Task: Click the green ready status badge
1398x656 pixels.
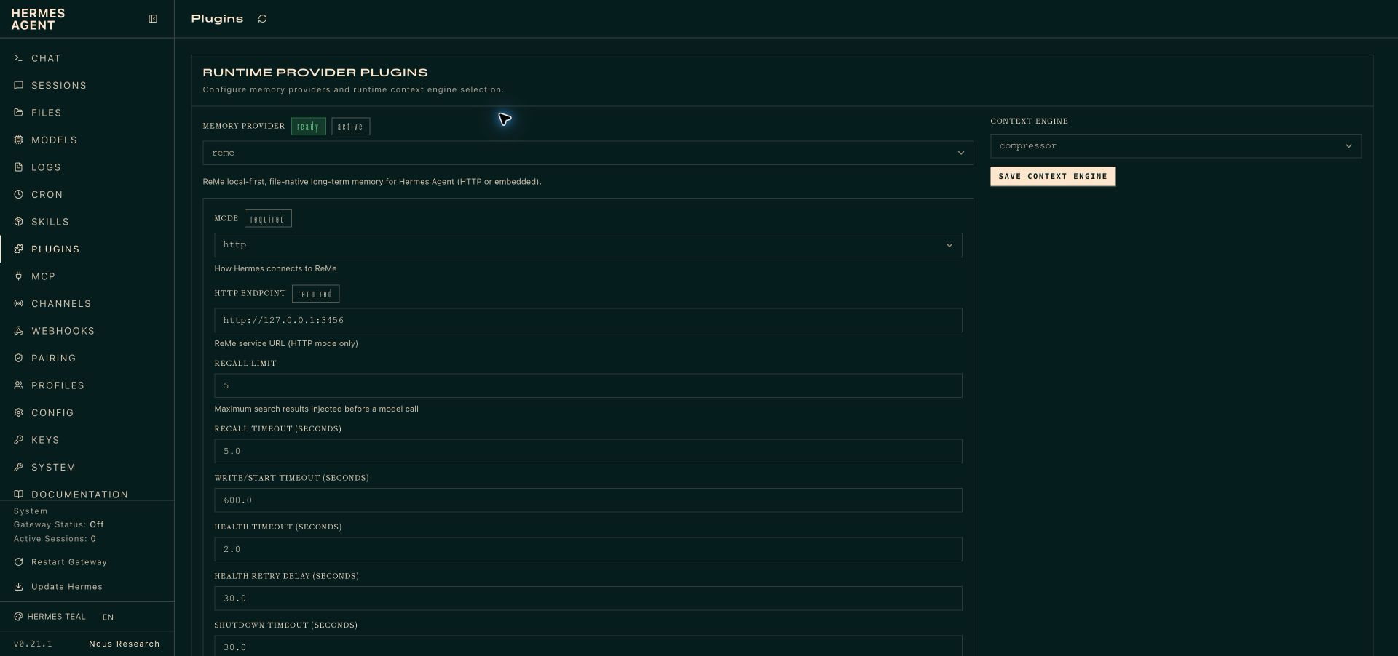Action: click(x=309, y=127)
